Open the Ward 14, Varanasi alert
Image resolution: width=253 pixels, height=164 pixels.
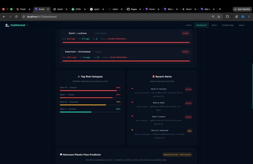point(162,93)
